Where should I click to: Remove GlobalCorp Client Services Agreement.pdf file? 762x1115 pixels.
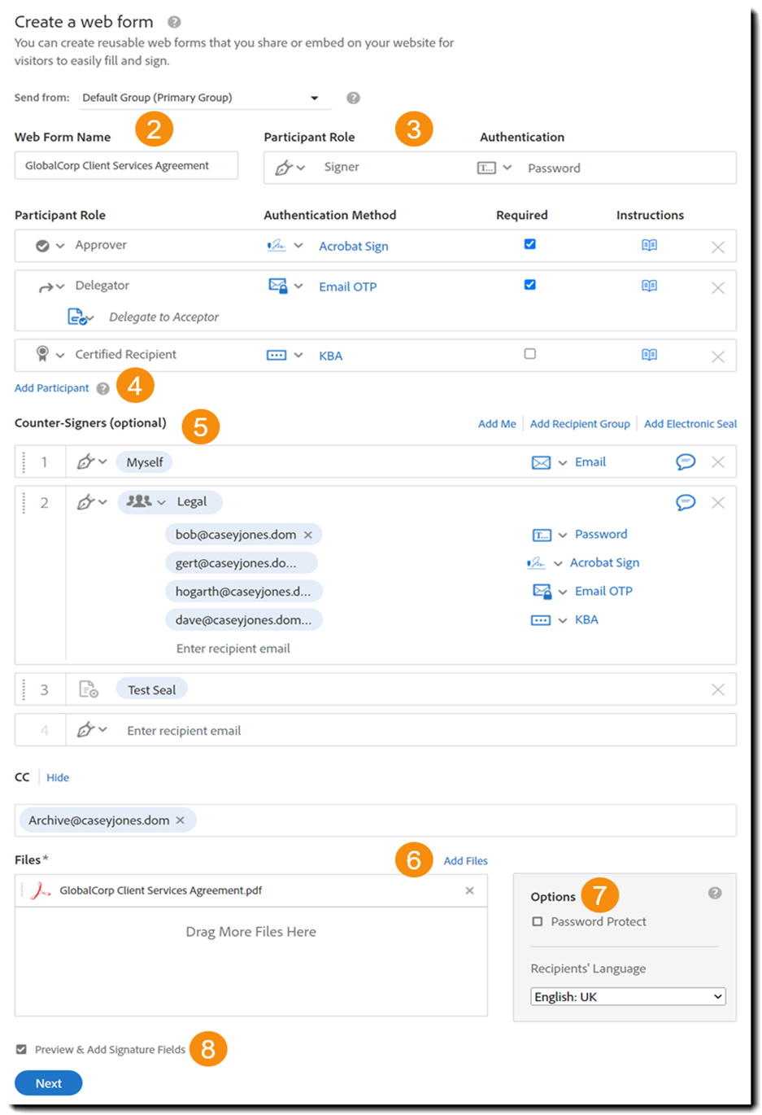click(x=469, y=890)
